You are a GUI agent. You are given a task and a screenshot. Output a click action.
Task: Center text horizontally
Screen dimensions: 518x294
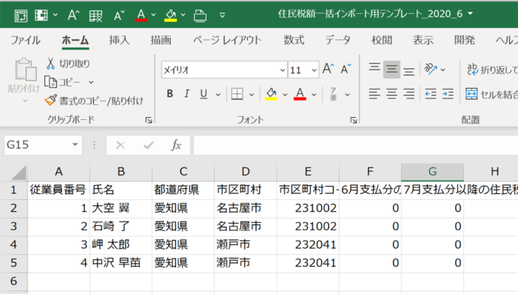click(391, 94)
